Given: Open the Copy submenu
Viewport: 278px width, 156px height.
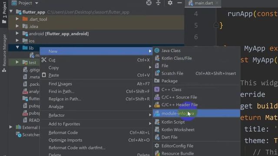Looking at the screenshot, I should click(96, 68).
